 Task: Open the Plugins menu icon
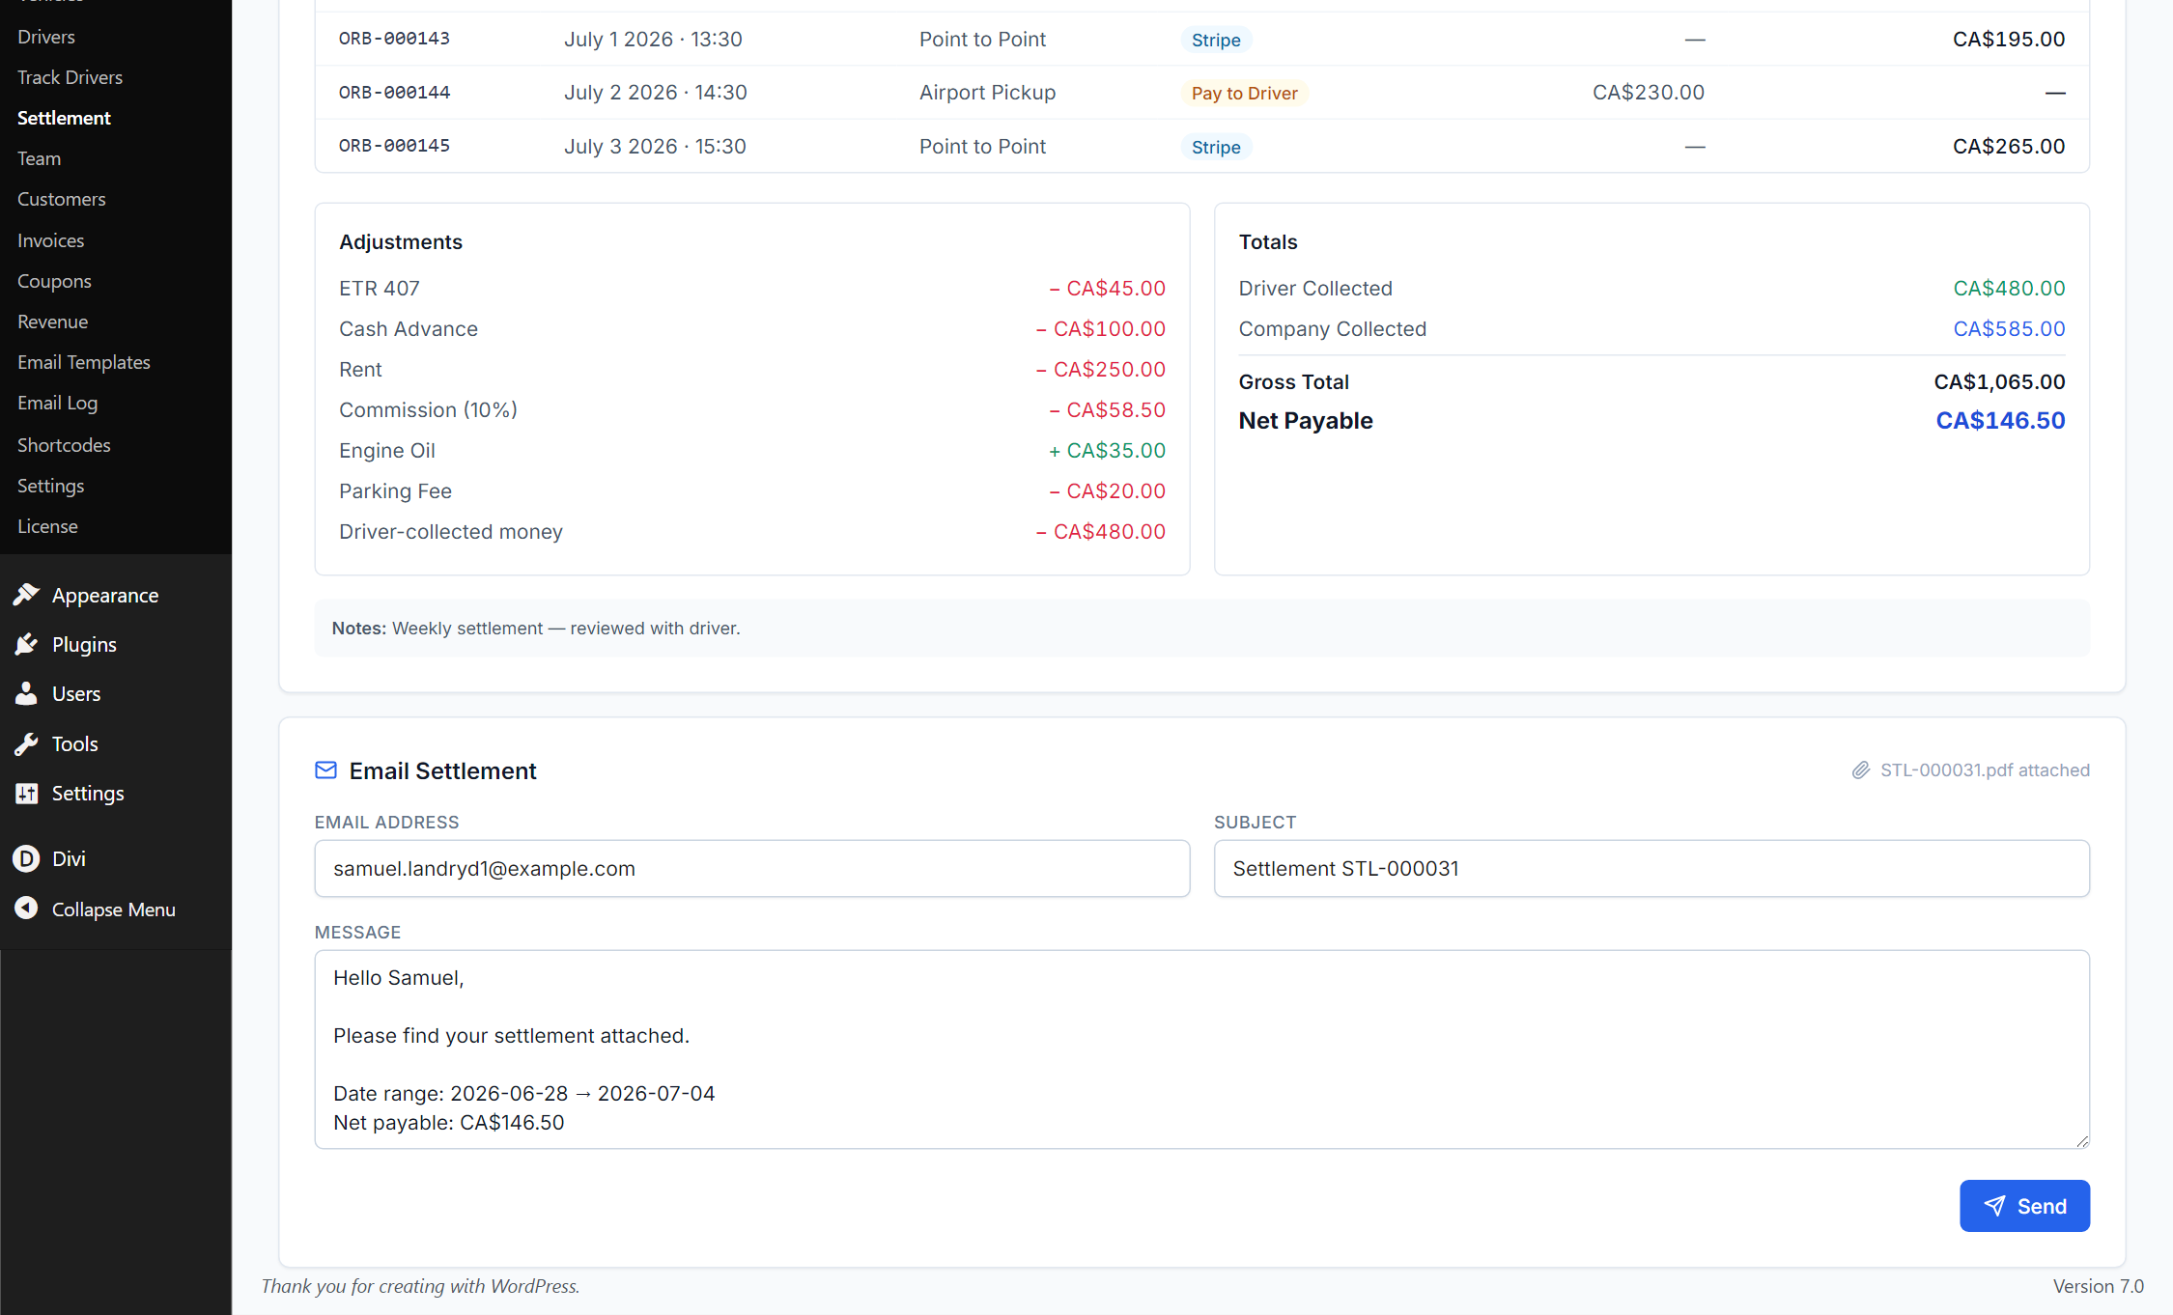26,644
